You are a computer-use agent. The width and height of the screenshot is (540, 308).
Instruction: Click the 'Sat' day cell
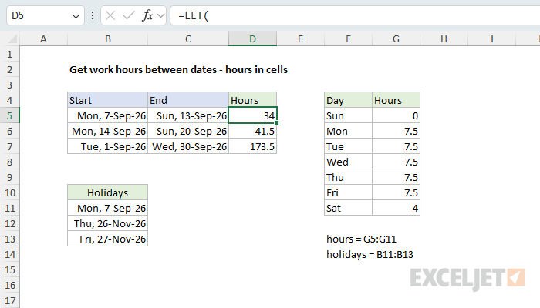point(348,209)
